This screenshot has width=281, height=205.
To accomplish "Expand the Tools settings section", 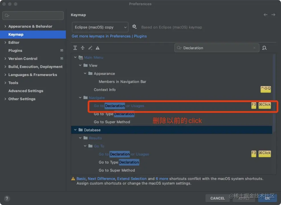I will coord(5,83).
